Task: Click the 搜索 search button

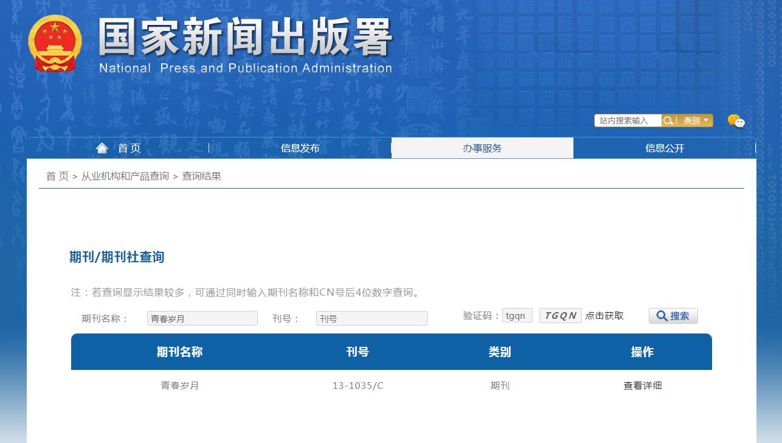Action: [673, 315]
